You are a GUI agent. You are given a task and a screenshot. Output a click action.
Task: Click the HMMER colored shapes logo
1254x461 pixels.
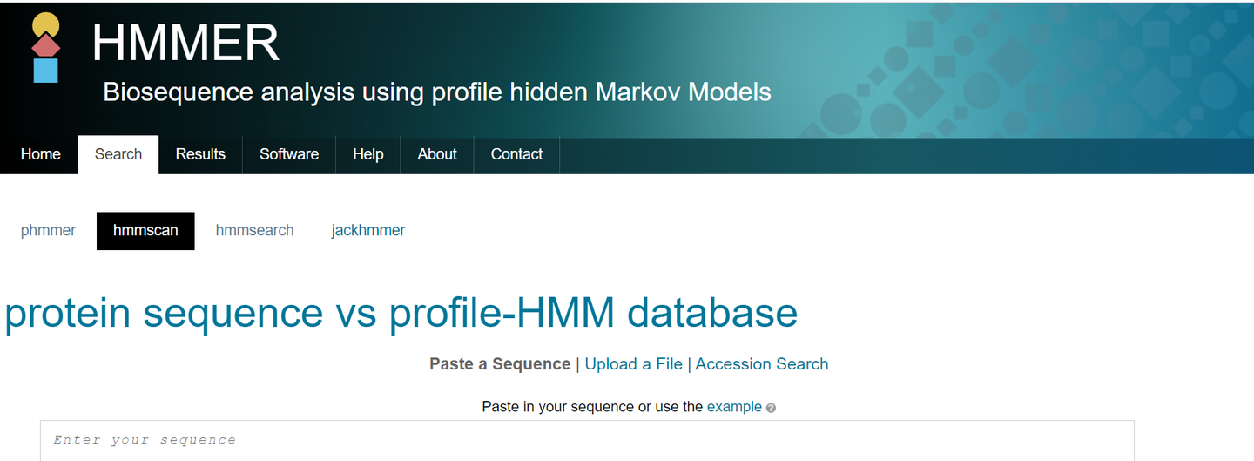45,48
